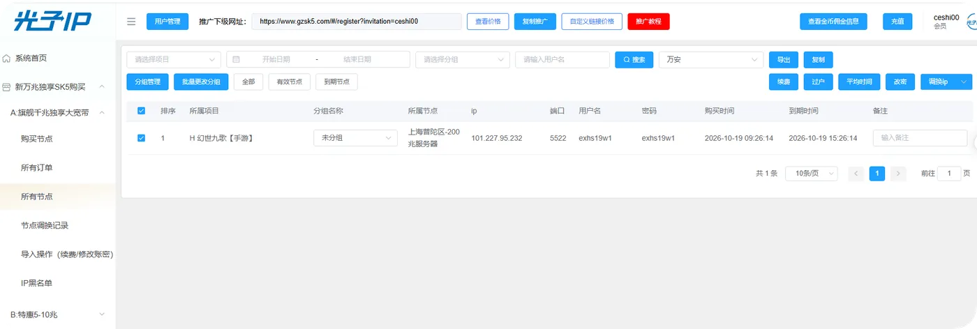Click the purchase time 2026-10-19 09:26:14
This screenshot has width=977, height=329.
[739, 138]
